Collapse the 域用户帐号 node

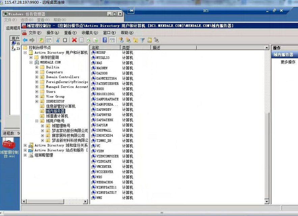pyautogui.click(x=37, y=121)
